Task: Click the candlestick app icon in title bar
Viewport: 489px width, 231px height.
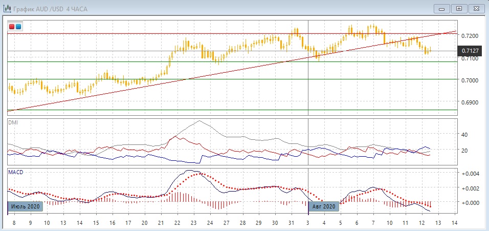Action: (8, 8)
